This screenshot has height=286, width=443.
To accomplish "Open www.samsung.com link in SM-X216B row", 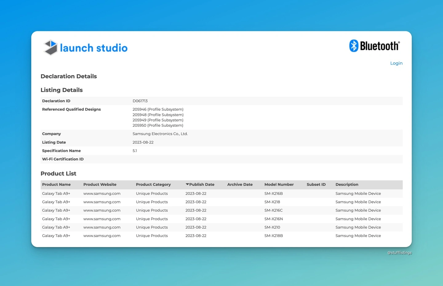I will [102, 194].
